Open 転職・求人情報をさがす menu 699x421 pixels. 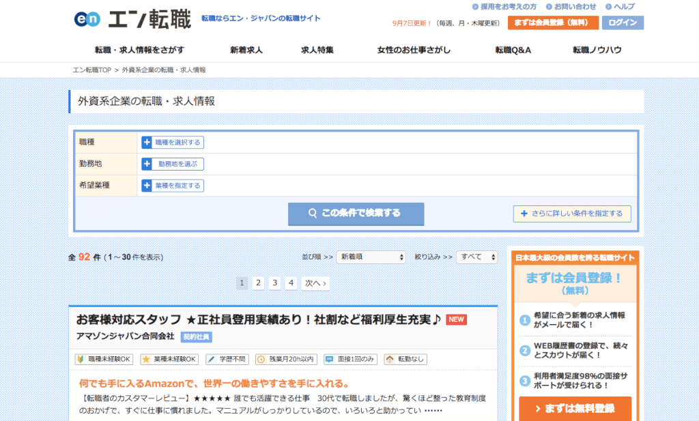coord(139,50)
